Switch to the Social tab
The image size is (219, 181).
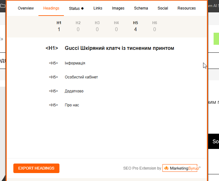pyautogui.click(x=163, y=8)
